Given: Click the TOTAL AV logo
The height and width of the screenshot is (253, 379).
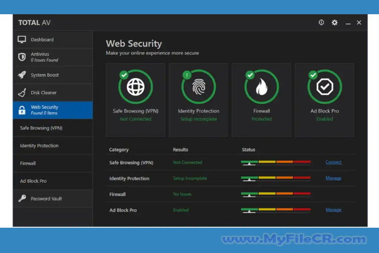Looking at the screenshot, I should point(35,23).
